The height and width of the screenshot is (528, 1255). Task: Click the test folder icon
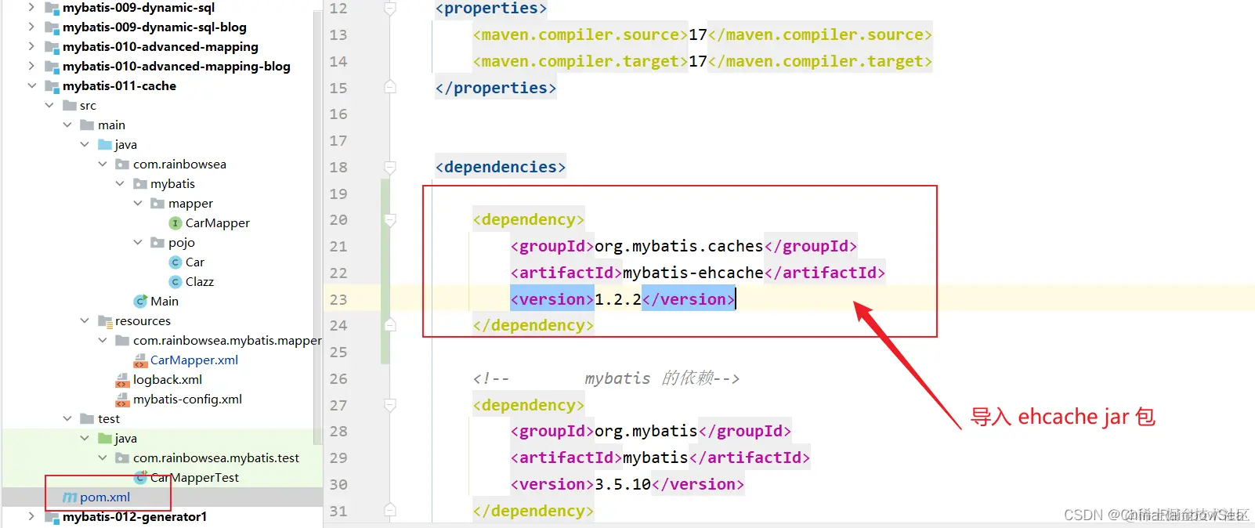pyautogui.click(x=87, y=419)
